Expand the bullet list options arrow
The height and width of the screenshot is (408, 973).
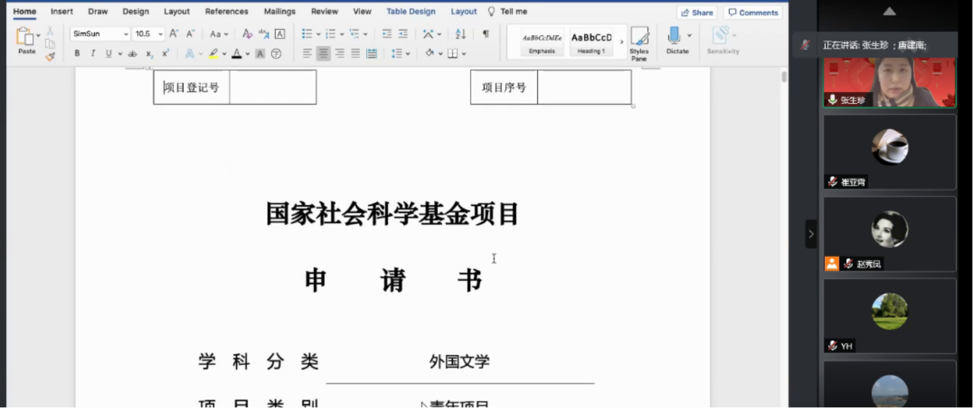(318, 34)
